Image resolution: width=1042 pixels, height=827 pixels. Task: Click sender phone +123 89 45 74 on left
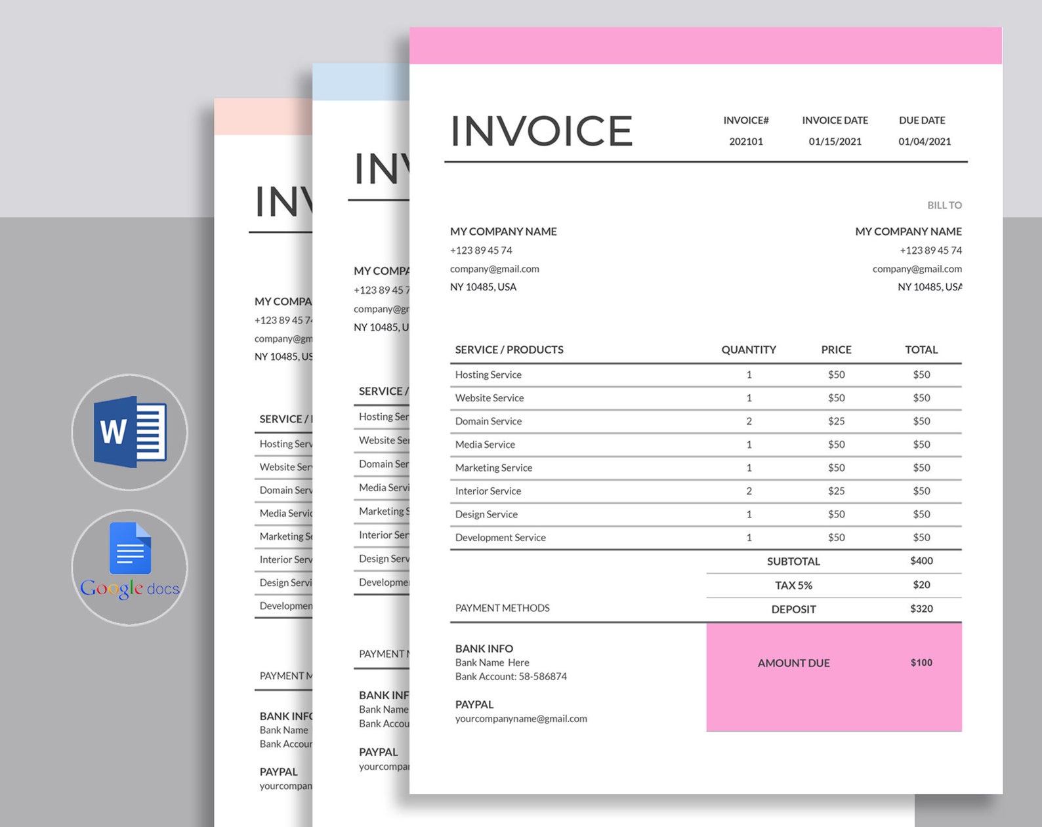click(481, 251)
